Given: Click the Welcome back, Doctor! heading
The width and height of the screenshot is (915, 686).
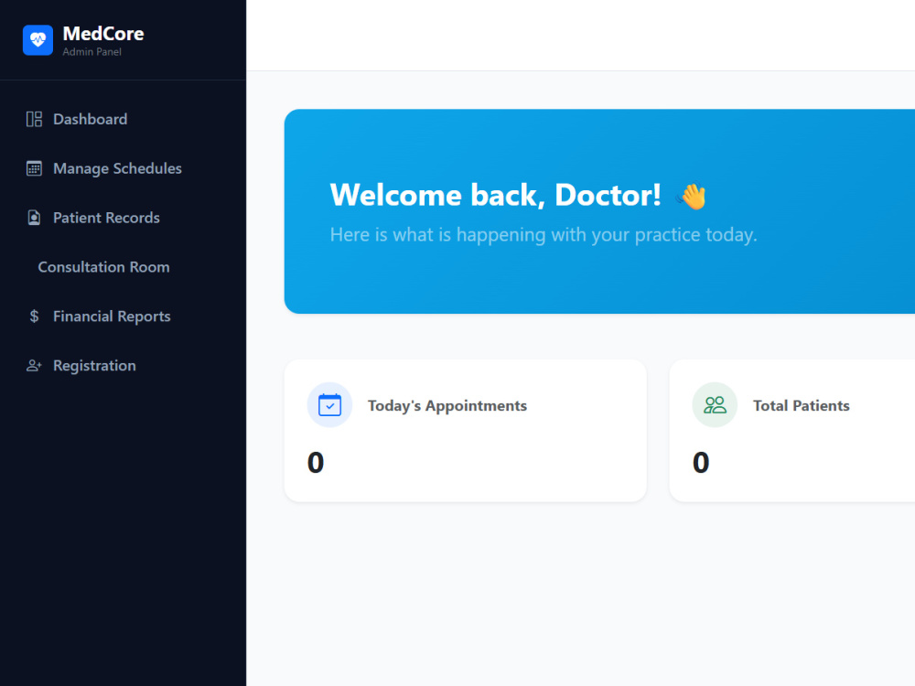Looking at the screenshot, I should 495,195.
